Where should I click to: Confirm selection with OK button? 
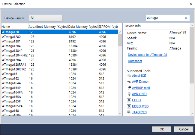161,129
